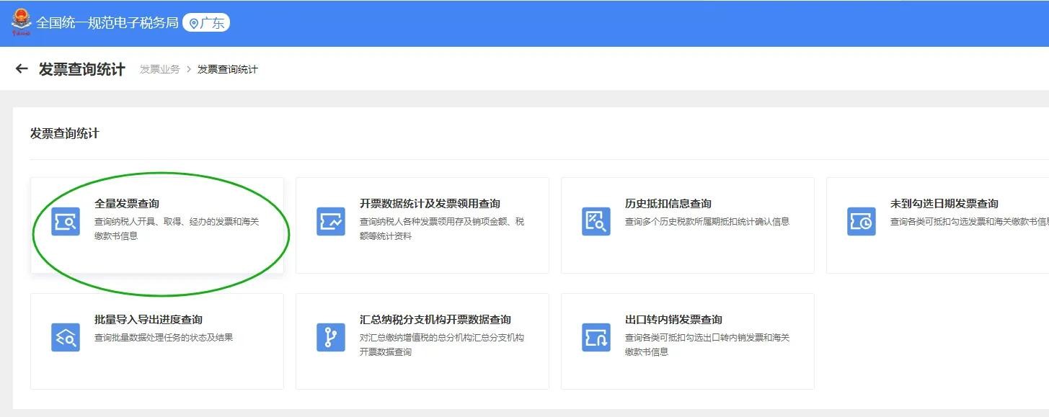The image size is (1049, 417).
Task: Click the 未到勾选日期发票查询 clock icon
Action: [x=862, y=221]
